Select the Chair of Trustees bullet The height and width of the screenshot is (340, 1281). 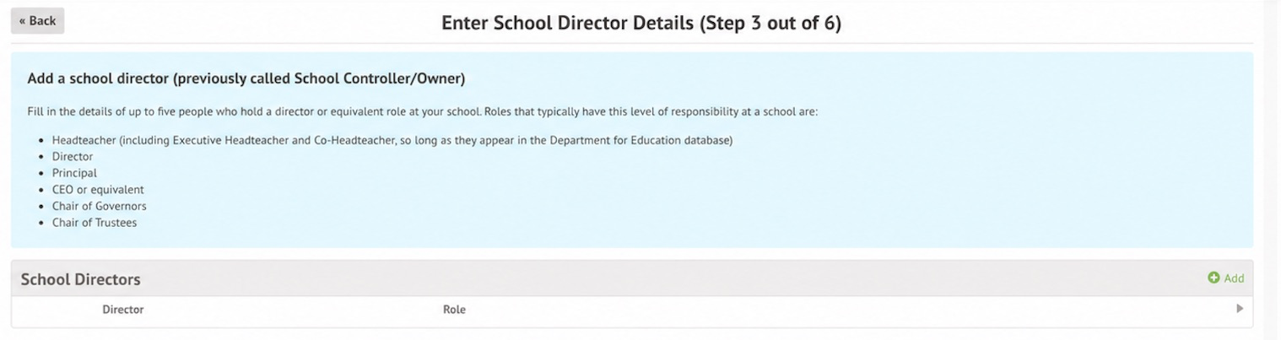pyautogui.click(x=95, y=223)
